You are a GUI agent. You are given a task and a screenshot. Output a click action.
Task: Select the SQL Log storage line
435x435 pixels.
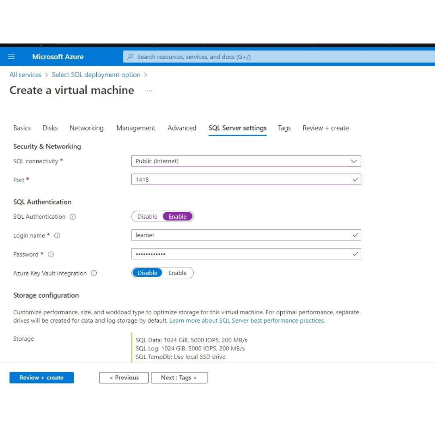coord(190,348)
